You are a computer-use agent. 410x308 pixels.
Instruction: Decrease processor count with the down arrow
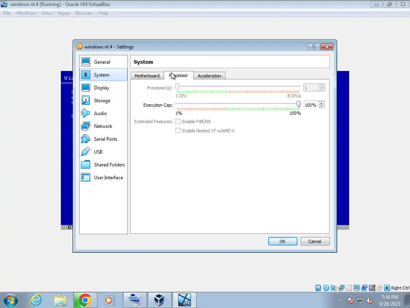click(x=322, y=89)
